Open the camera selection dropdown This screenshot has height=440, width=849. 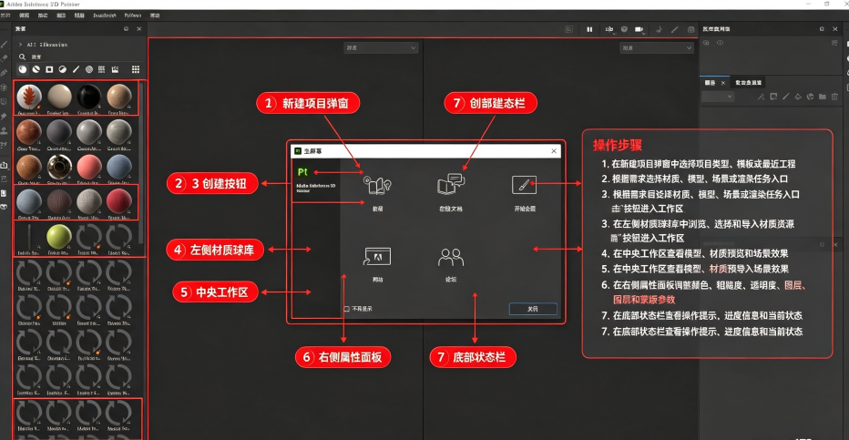639,30
